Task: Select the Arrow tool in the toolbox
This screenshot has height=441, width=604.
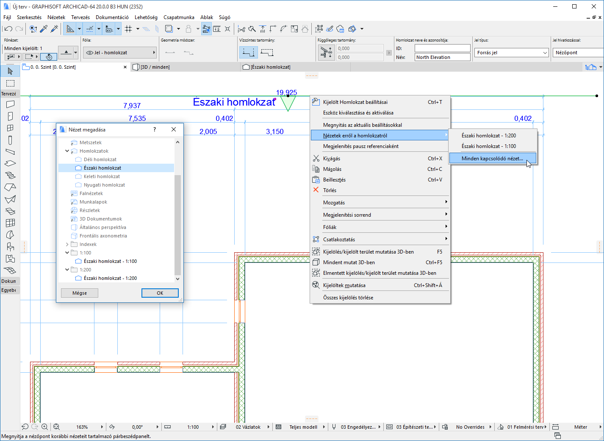Action: [10, 71]
